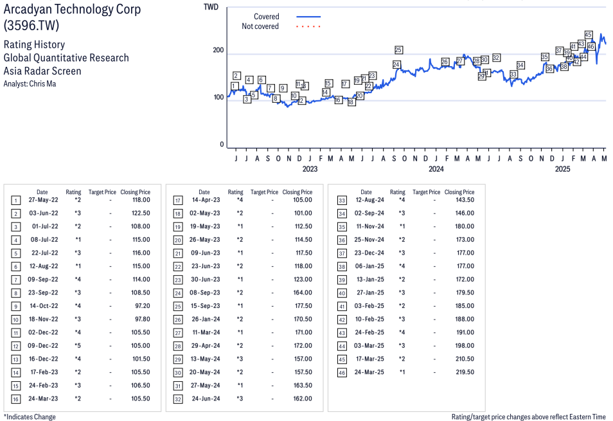Click the date 12-Aug-24

point(370,200)
